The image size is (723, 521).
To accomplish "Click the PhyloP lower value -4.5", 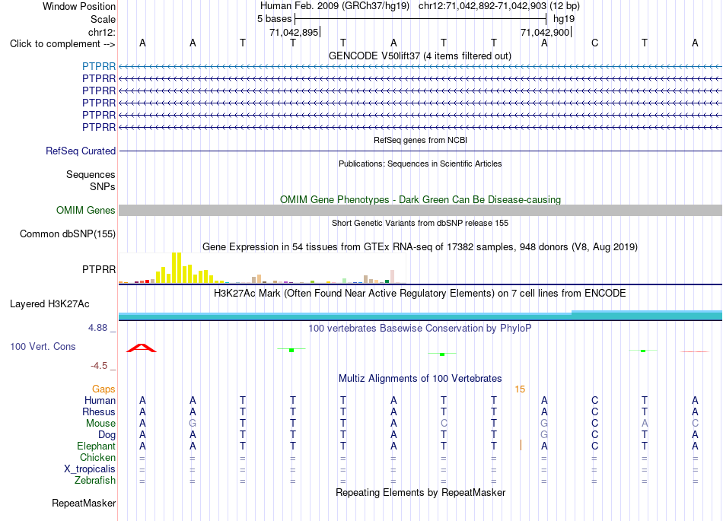I will (x=99, y=366).
